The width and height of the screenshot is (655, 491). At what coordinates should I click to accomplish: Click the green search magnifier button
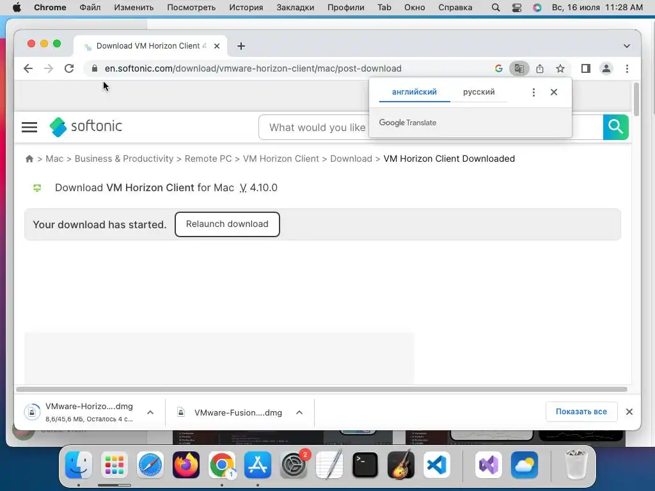tap(616, 127)
